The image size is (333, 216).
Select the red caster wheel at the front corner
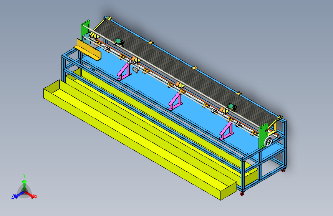point(242,194)
